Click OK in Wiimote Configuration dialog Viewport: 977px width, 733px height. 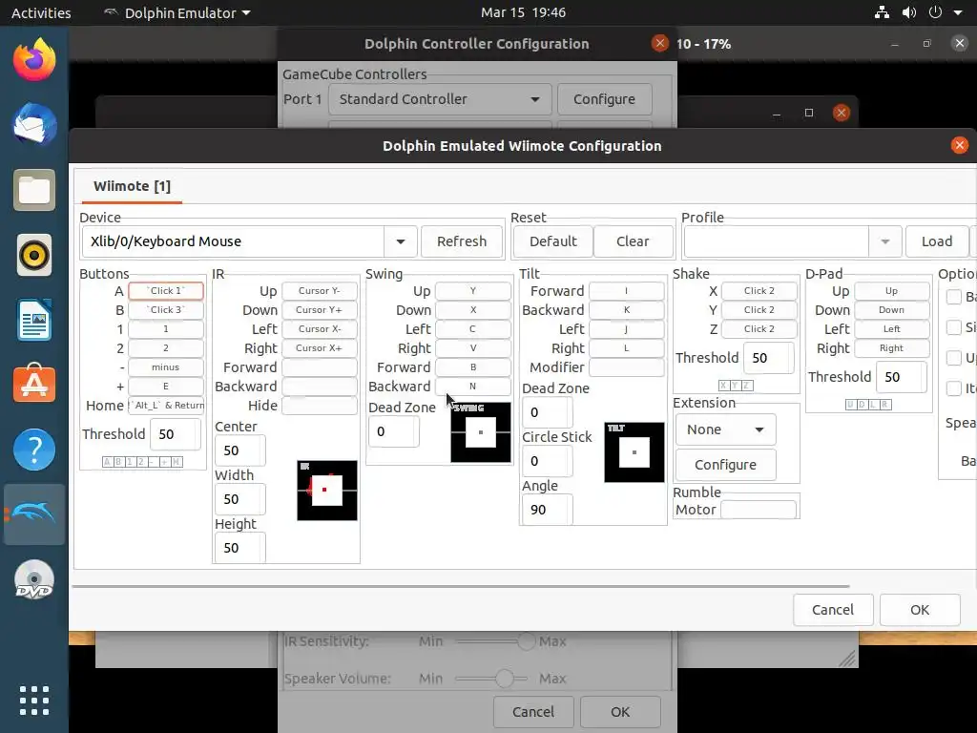[920, 610]
